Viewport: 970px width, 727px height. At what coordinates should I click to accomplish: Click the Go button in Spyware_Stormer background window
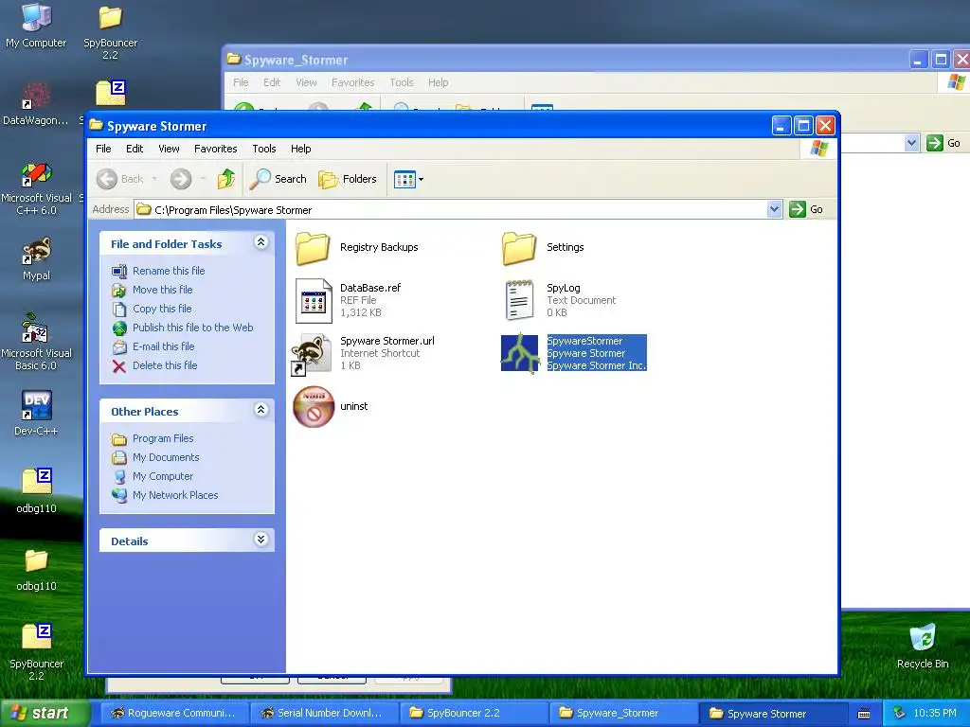click(944, 143)
